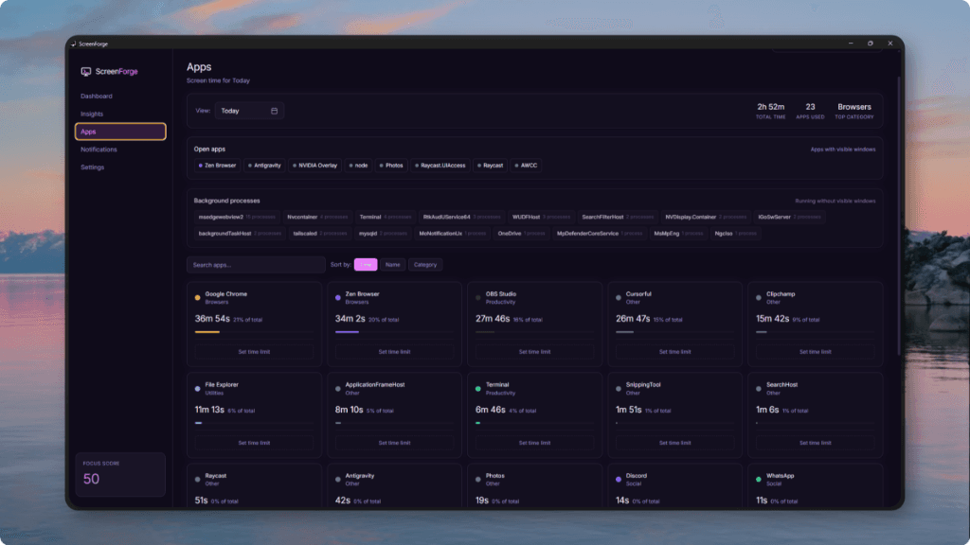
Task: Open the Notifications section
Action: point(99,149)
